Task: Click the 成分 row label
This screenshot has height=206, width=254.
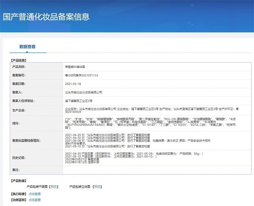Action: (x=16, y=123)
